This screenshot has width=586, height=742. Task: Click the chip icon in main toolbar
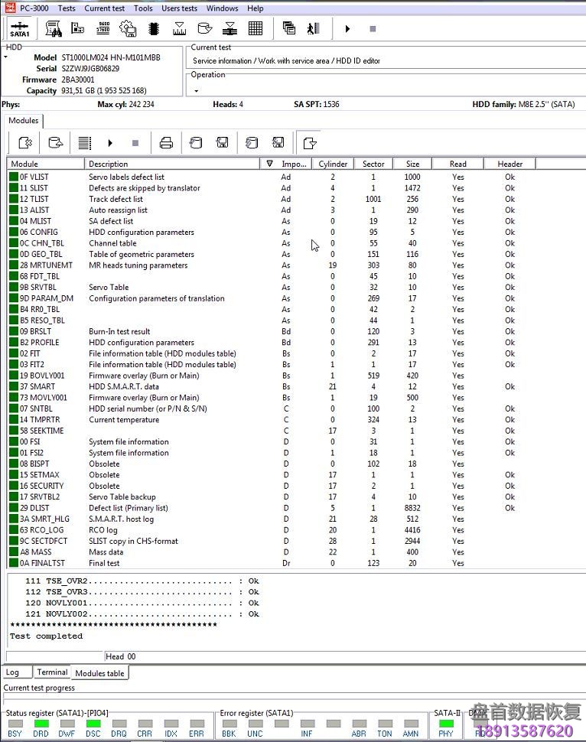154,29
